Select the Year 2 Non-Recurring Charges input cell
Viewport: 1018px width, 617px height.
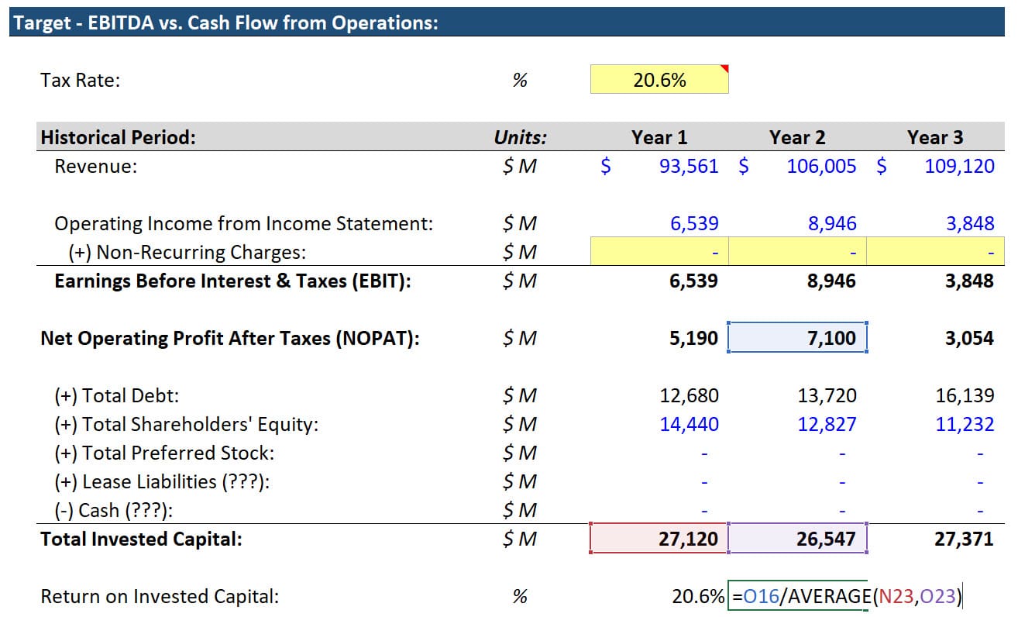798,251
